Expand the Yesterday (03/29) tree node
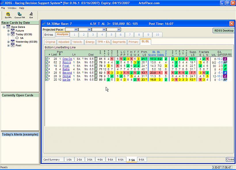 coord(8,42)
